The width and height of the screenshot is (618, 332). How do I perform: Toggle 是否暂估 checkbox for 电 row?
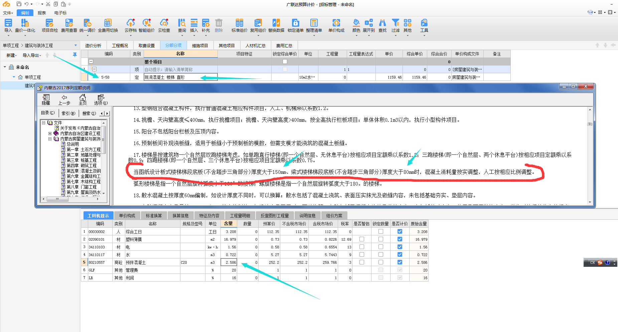click(362, 247)
